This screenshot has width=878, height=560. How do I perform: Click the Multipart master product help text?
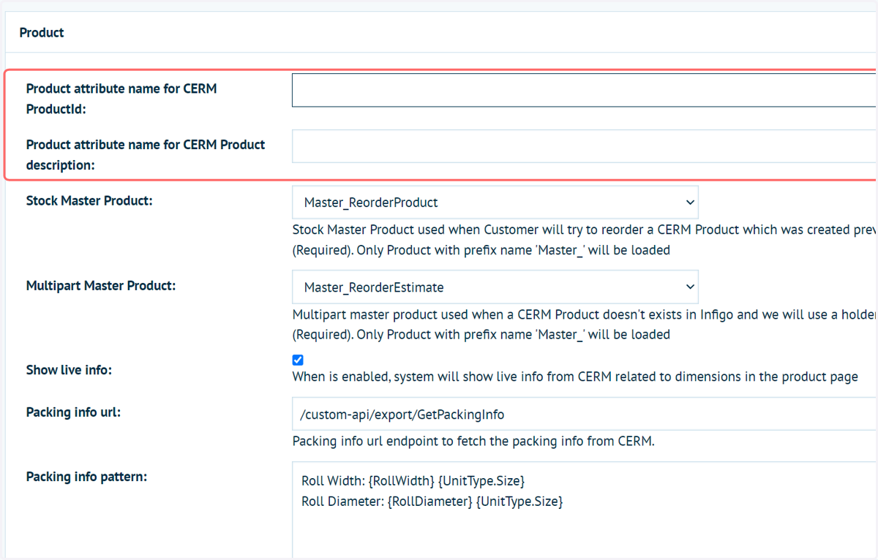click(585, 325)
